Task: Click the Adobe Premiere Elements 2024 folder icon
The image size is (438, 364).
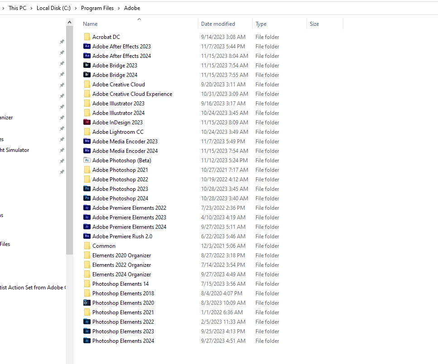Action: pos(87,227)
